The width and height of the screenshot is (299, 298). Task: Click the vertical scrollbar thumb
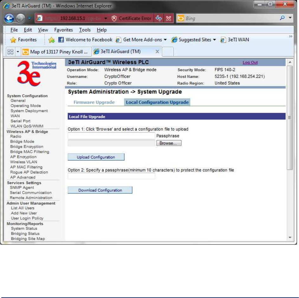[x=290, y=118]
